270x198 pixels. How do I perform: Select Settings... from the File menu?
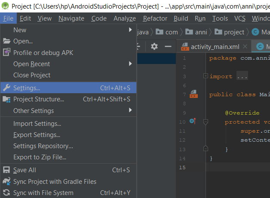[27, 88]
